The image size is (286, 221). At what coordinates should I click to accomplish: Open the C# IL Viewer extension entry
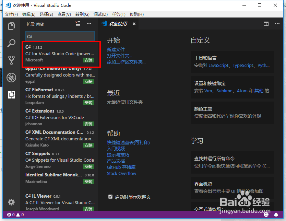(x=60, y=202)
